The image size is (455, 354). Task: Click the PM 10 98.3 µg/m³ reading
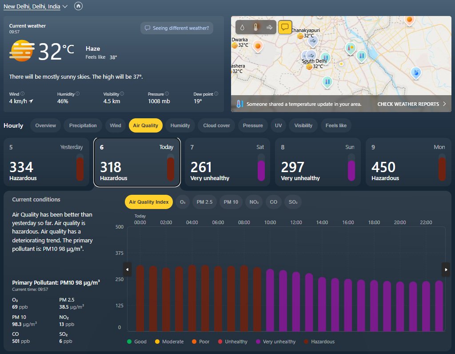click(24, 321)
